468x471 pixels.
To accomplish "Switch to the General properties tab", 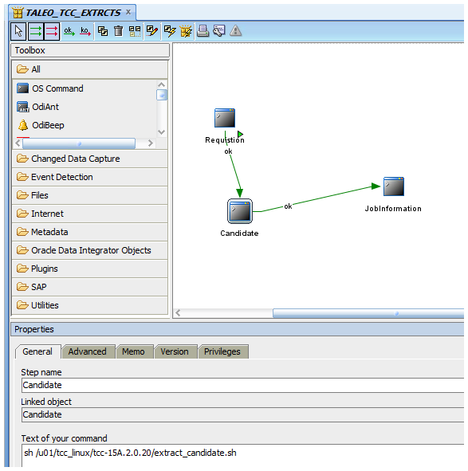I will [37, 351].
